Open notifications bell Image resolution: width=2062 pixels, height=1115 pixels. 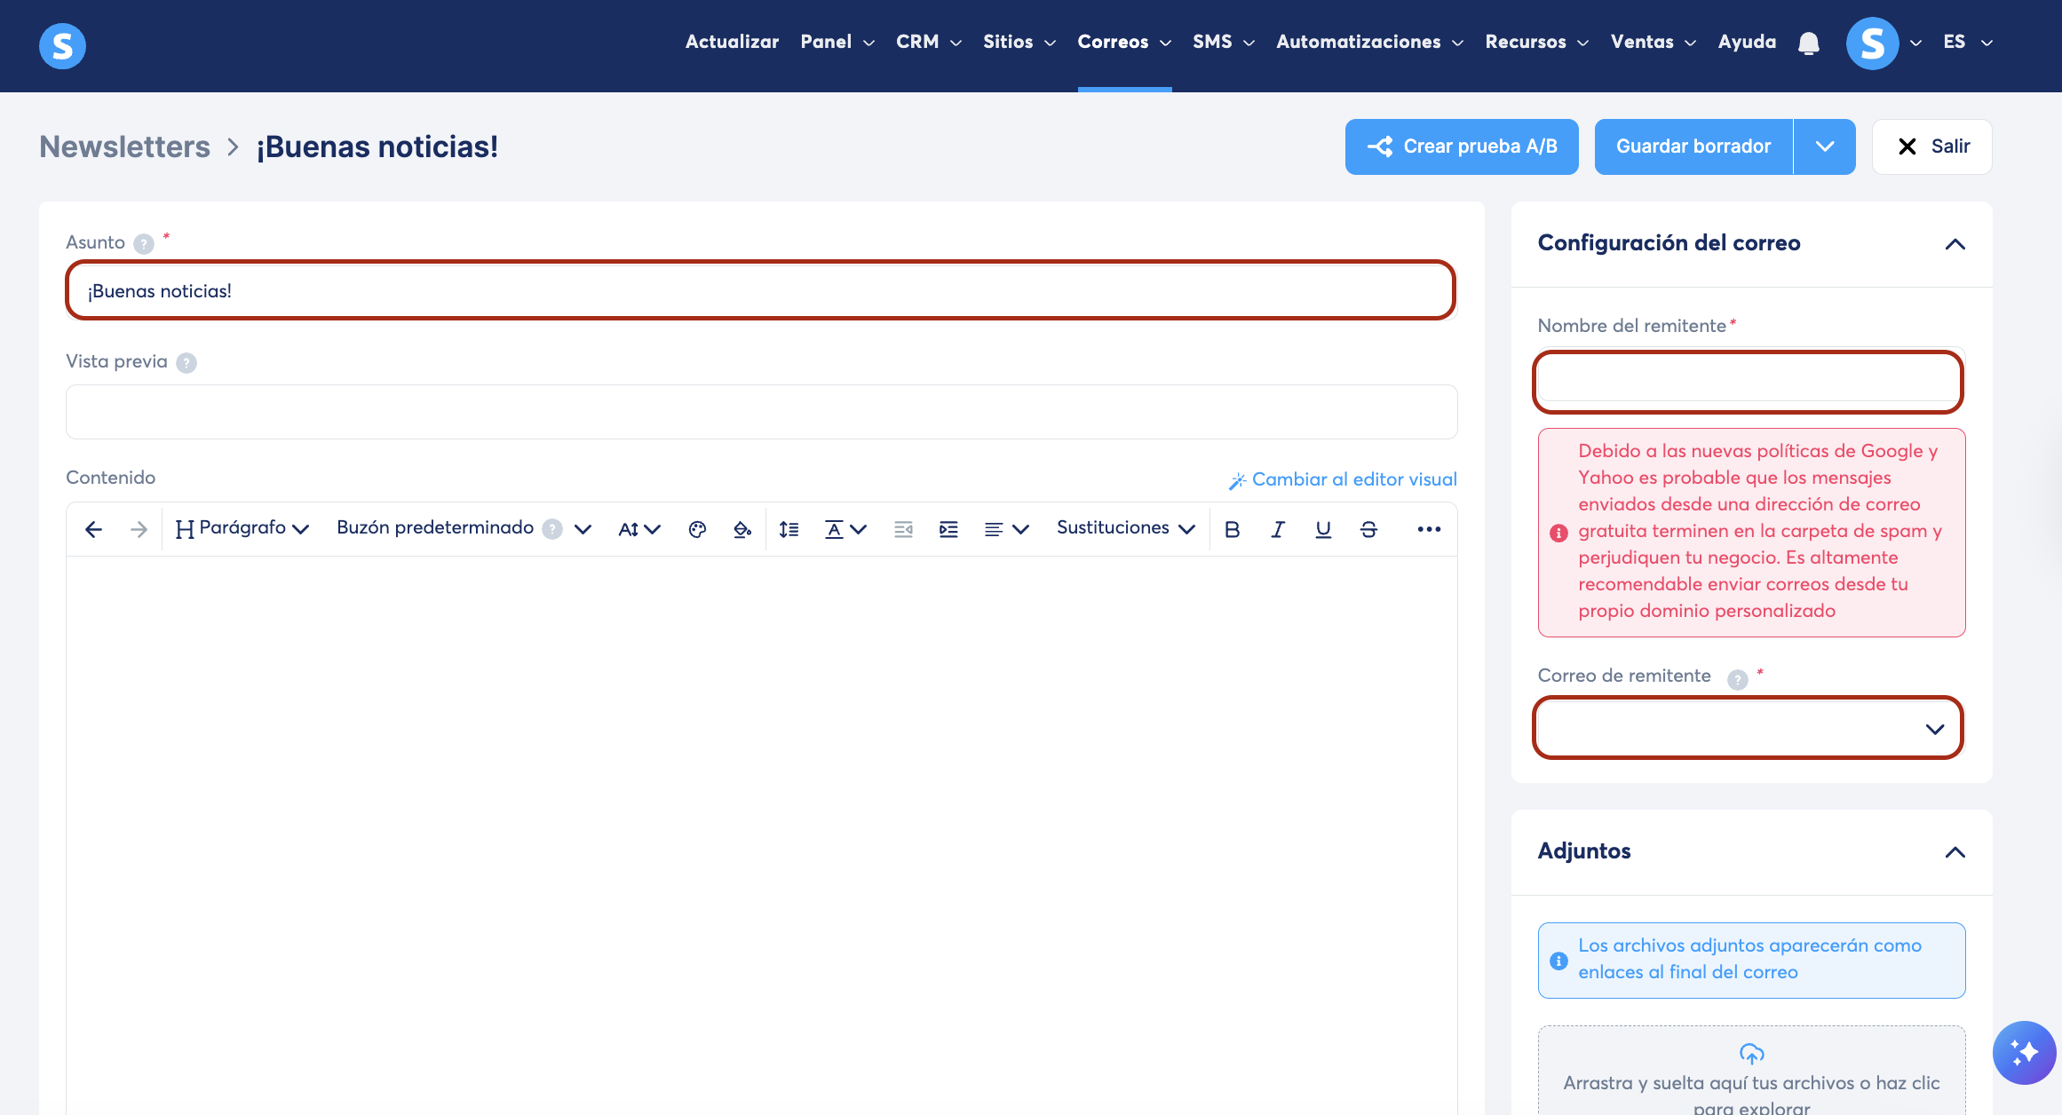[x=1808, y=43]
